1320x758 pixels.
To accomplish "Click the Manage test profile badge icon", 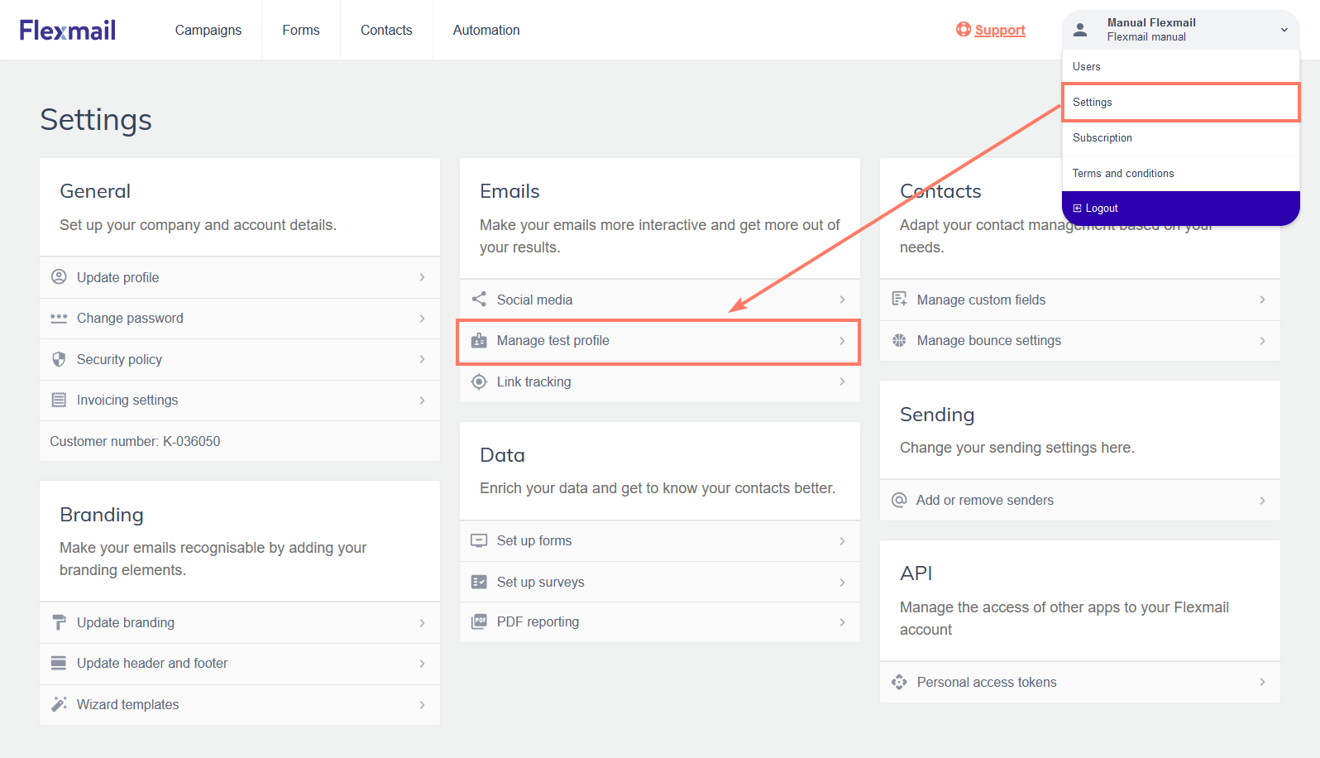I will coord(479,340).
